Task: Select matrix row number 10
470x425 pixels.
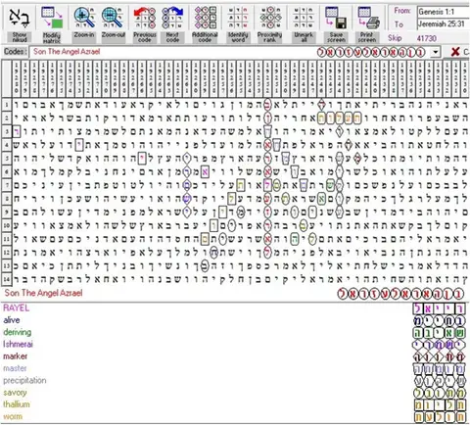Action: [x=7, y=225]
